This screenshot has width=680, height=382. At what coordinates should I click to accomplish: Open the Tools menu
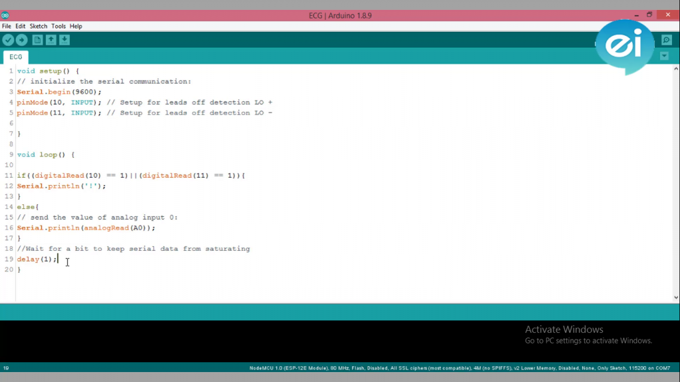pyautogui.click(x=58, y=26)
